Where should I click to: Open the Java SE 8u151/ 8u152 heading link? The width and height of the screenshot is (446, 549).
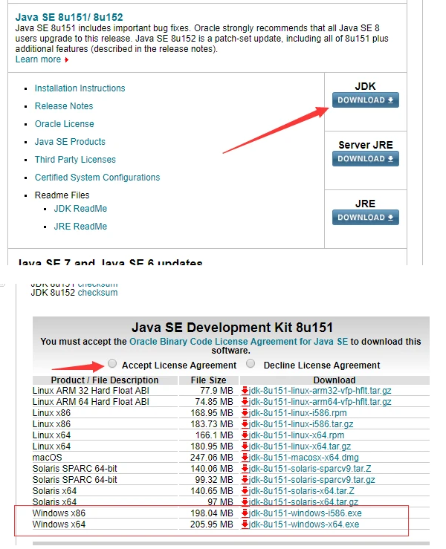tap(69, 17)
